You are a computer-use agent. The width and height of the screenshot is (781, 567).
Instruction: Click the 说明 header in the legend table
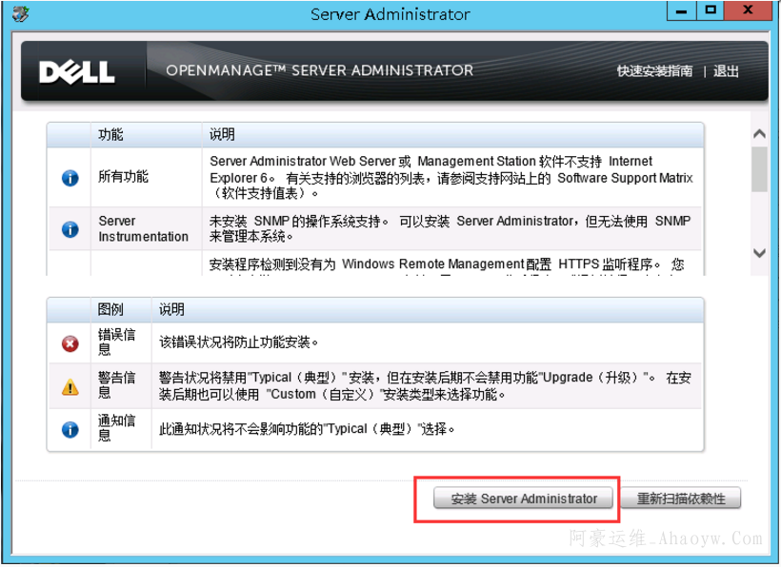click(171, 309)
